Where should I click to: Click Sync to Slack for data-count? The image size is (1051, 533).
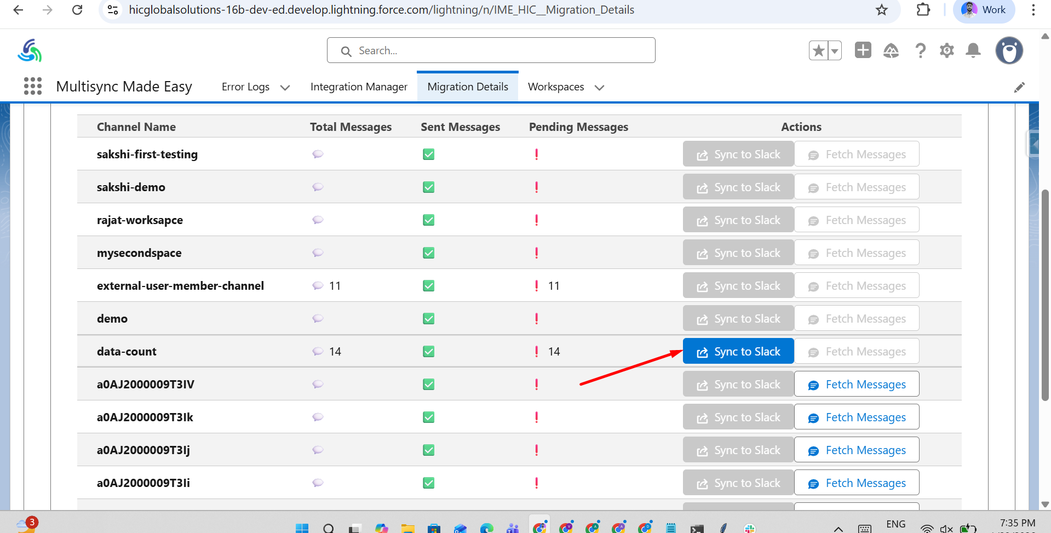tap(738, 351)
